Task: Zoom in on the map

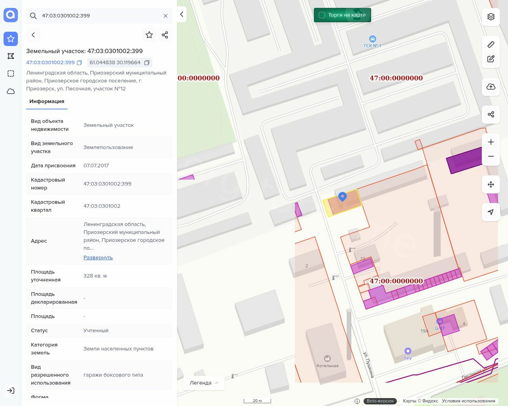Action: [491, 142]
